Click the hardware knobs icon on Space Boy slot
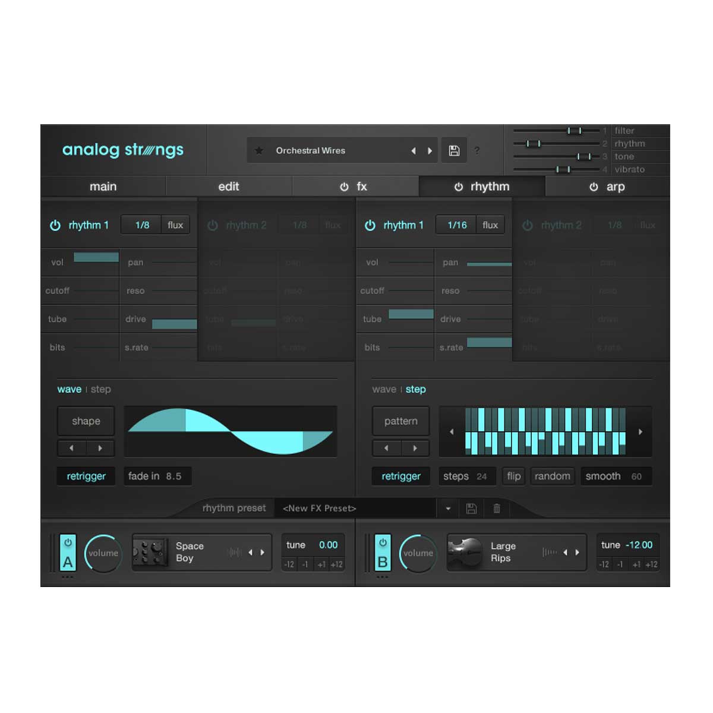This screenshot has height=713, width=713. 150,552
